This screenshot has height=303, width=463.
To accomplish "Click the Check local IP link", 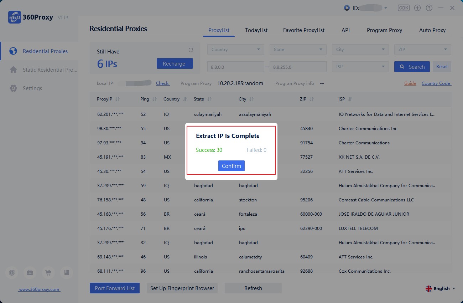I will tap(163, 83).
